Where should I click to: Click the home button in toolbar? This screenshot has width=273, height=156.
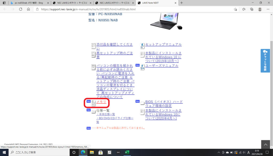coord(29,9)
